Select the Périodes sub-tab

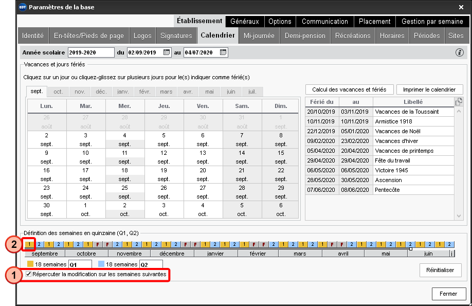[427, 35]
